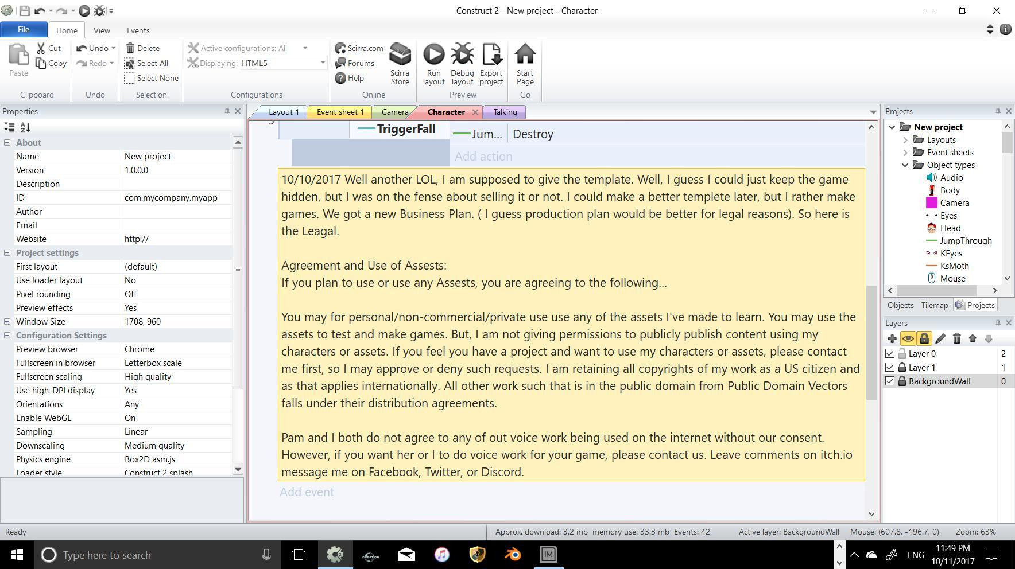This screenshot has width=1015, height=569.
Task: Move layer up with the arrow icon
Action: pos(973,339)
